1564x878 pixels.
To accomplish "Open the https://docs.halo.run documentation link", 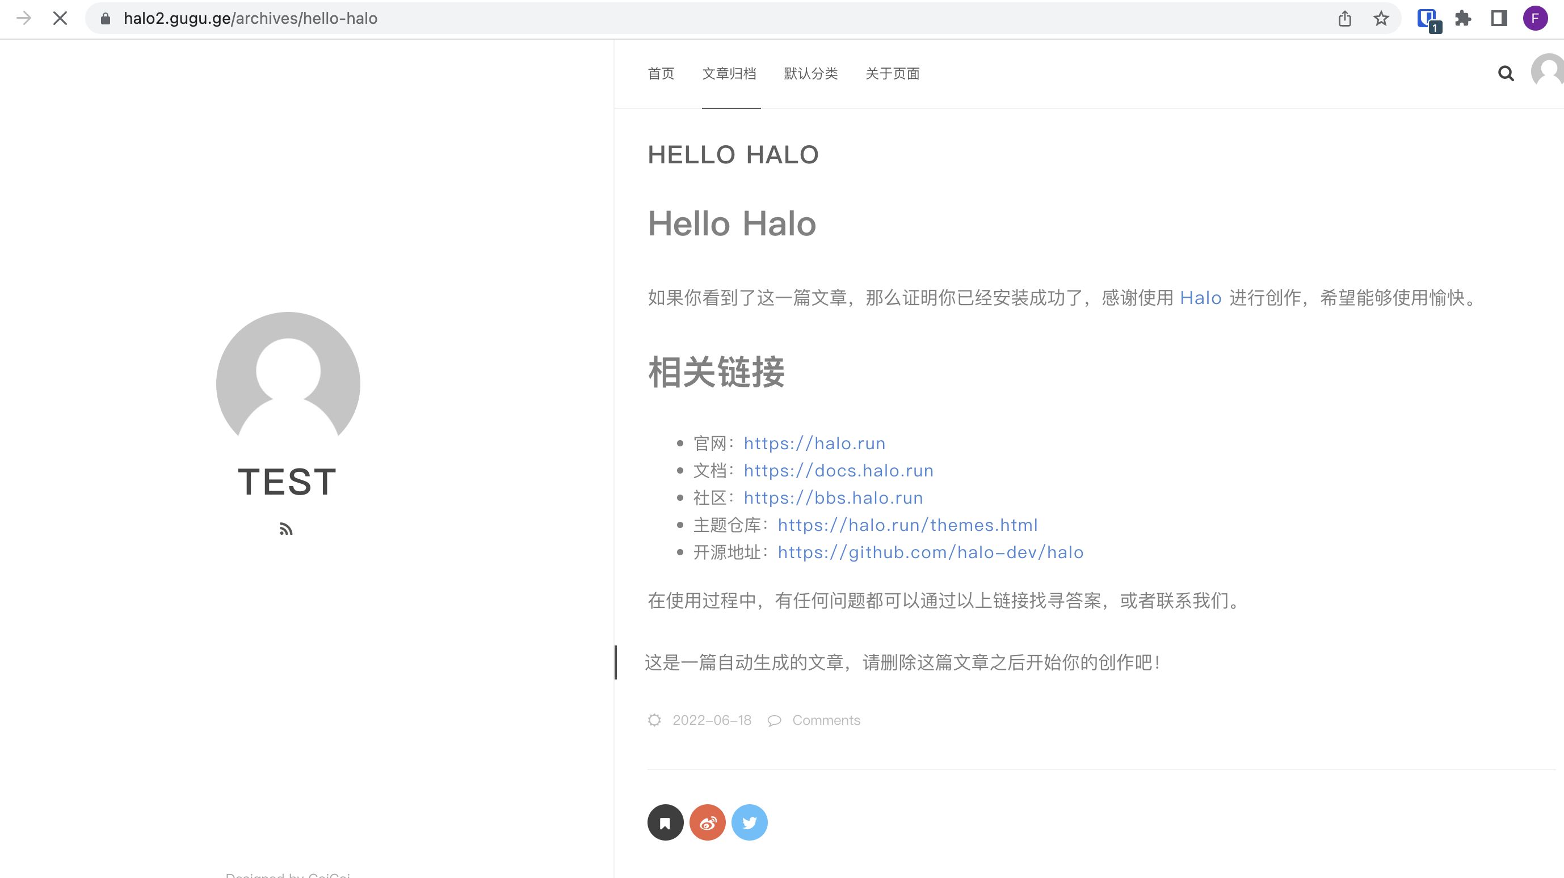I will [x=838, y=470].
